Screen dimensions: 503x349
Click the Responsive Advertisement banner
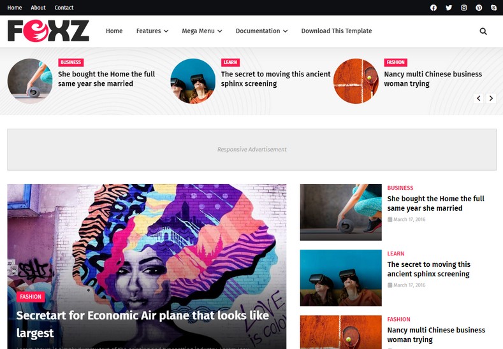252,149
